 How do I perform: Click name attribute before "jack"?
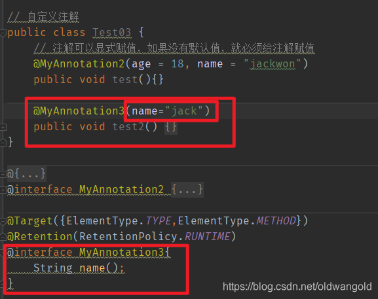(144, 111)
